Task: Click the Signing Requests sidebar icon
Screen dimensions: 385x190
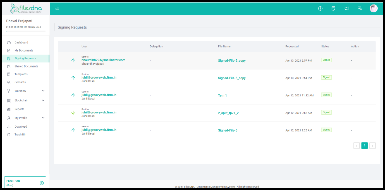Action: (x=9, y=59)
